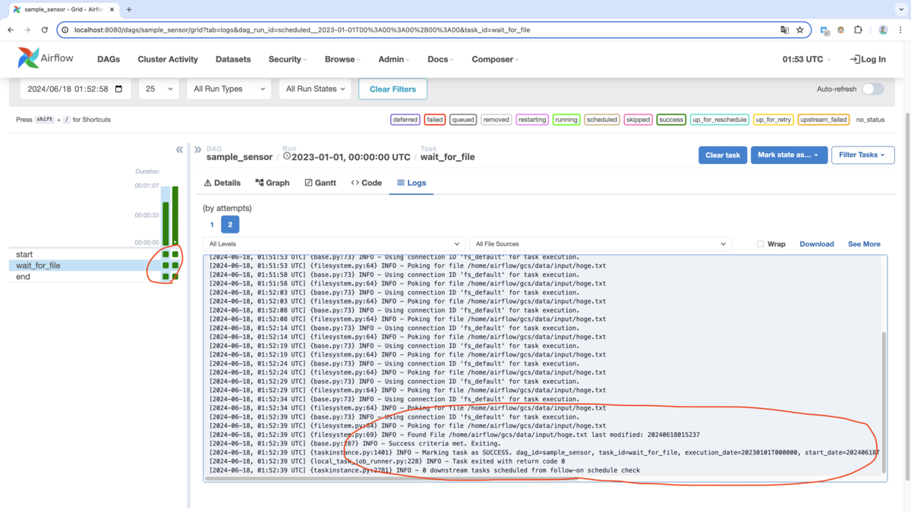
Task: Collapse the task grid with the double-chevron
Action: click(x=179, y=149)
